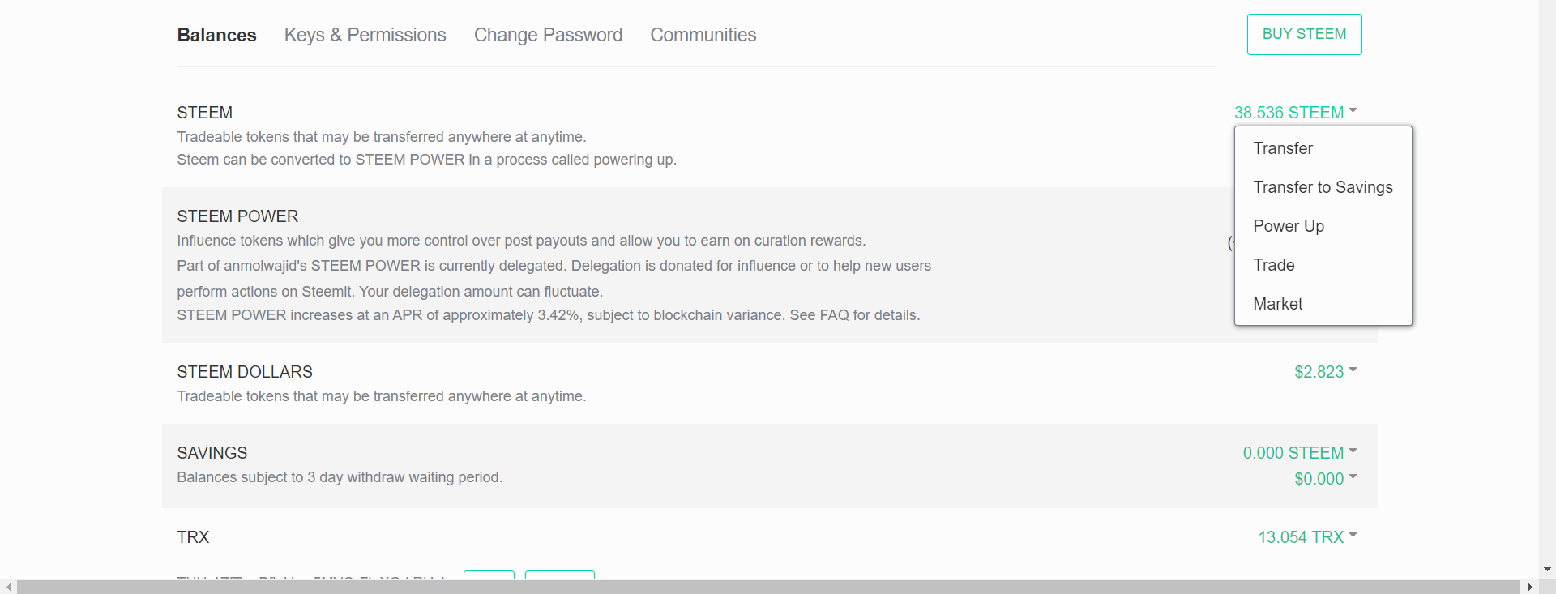The image size is (1556, 594).
Task: Open Market from the STEEM dropdown menu
Action: coord(1277,304)
